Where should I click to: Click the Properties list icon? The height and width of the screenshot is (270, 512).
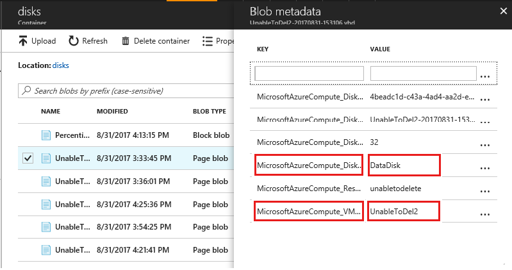(x=208, y=41)
